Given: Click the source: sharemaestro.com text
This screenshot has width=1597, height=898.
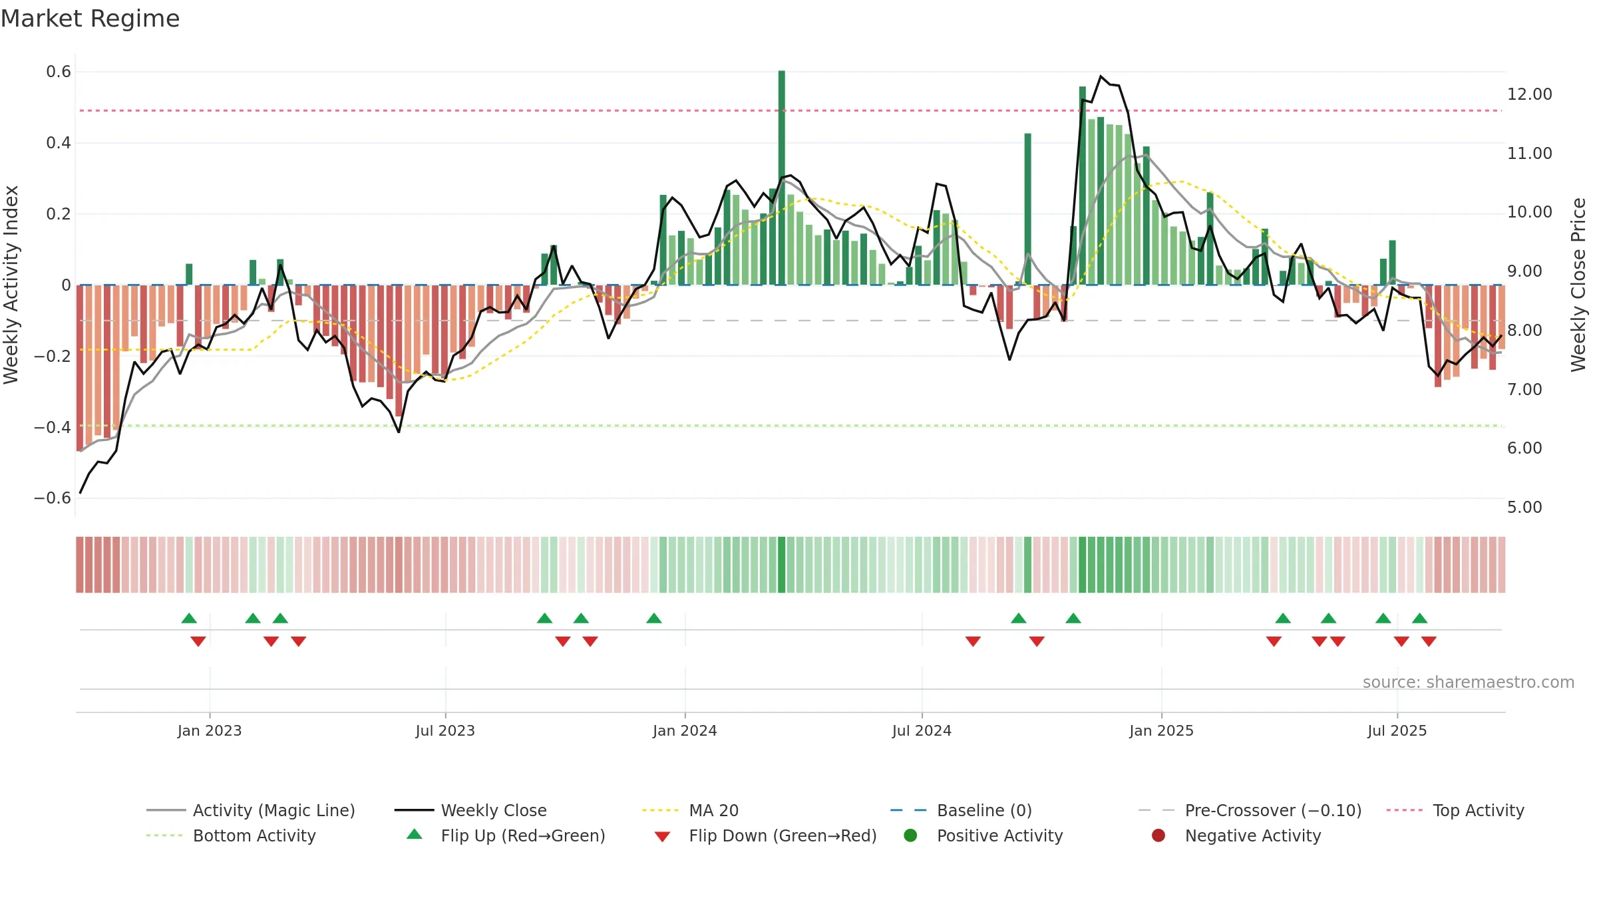Looking at the screenshot, I should (1469, 682).
